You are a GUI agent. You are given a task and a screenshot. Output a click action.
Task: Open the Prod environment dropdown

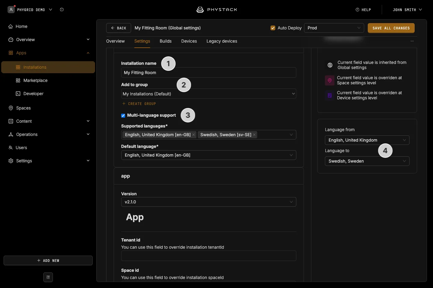(x=334, y=28)
